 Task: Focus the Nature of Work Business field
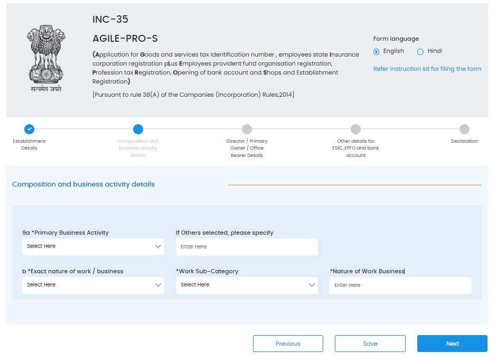(400, 285)
